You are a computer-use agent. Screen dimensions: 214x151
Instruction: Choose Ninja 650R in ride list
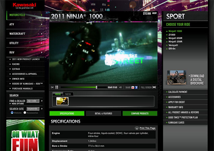[175, 38]
